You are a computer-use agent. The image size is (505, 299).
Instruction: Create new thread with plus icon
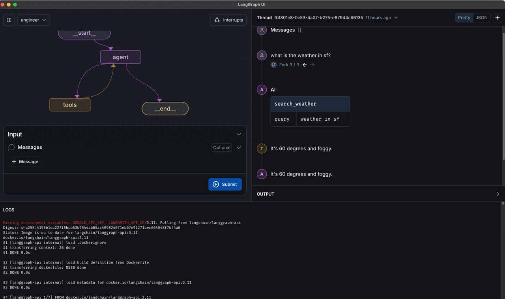click(x=497, y=18)
